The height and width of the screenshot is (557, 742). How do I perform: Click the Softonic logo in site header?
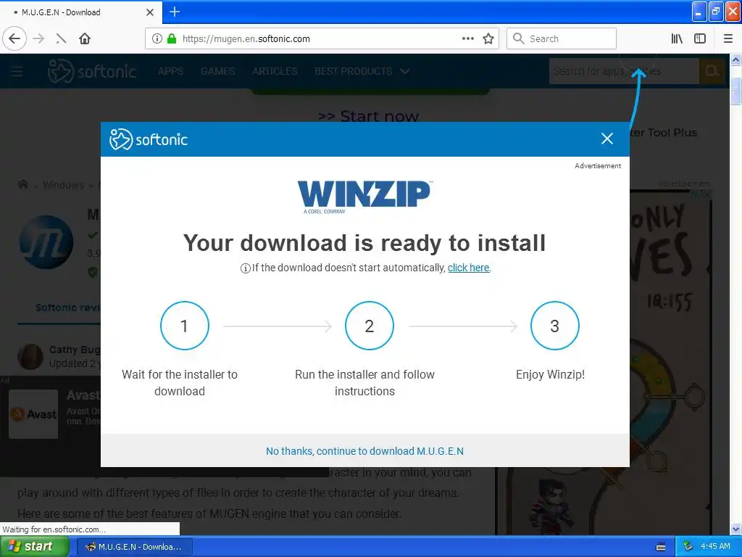tap(92, 71)
